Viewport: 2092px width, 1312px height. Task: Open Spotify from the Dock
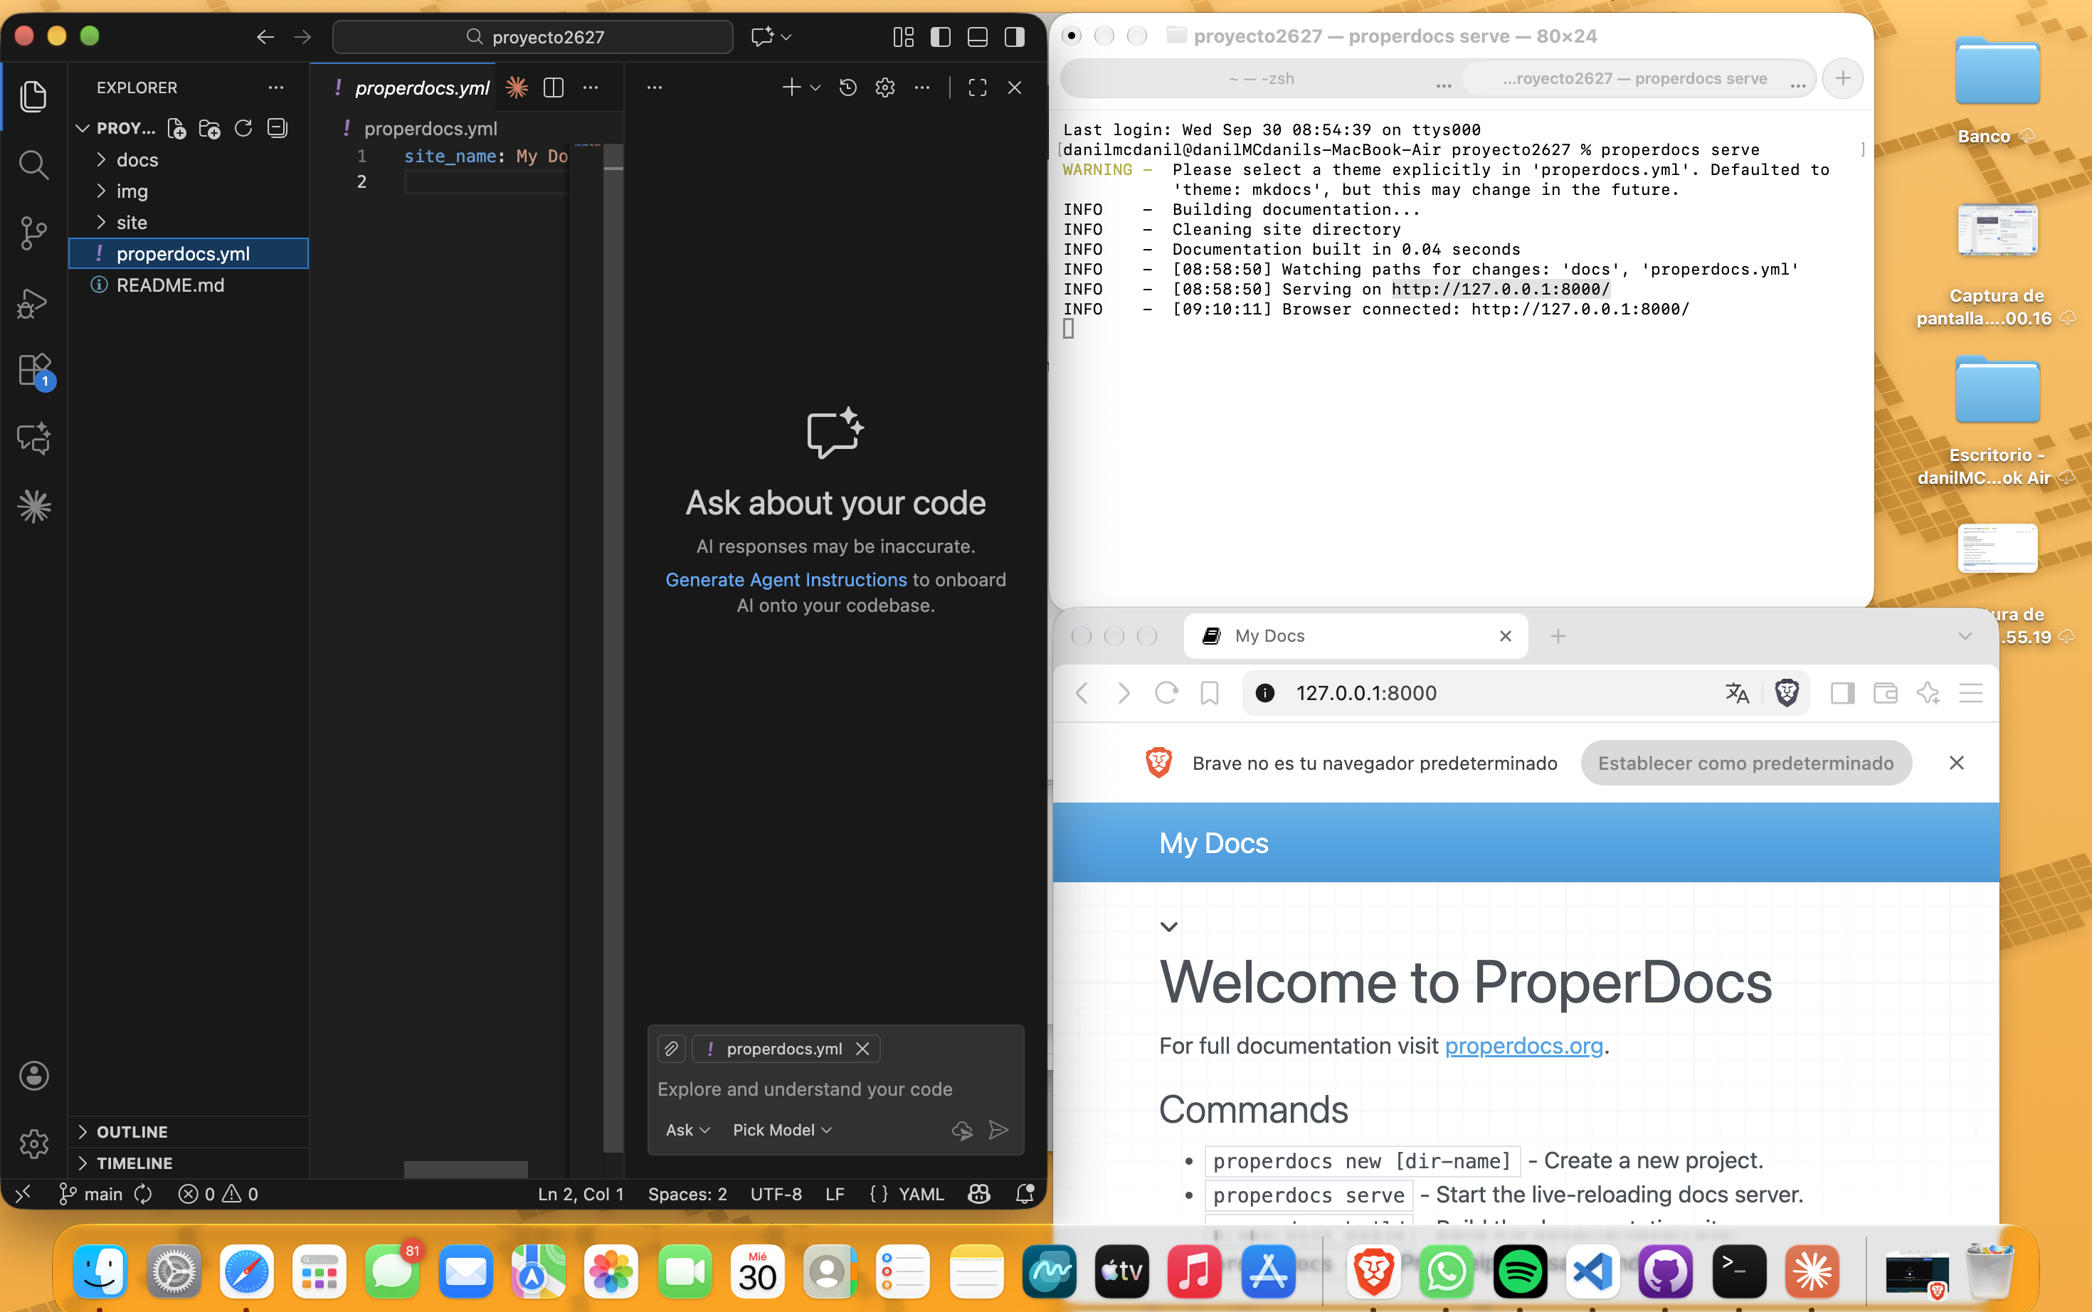[x=1520, y=1273]
